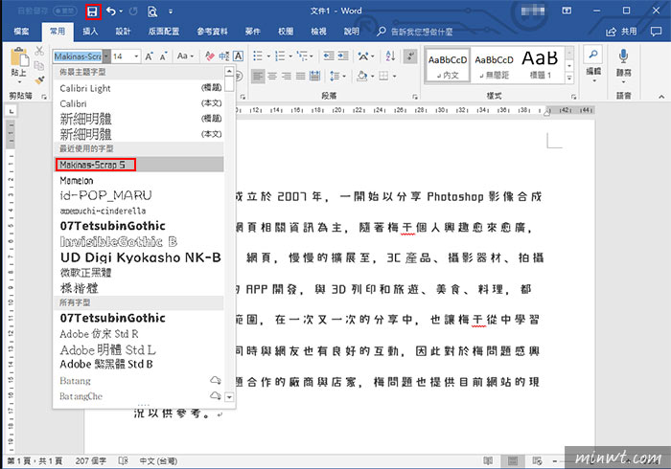Open Print Preview from the quick access toolbar
Screen dimensions: 671x469
point(152,11)
